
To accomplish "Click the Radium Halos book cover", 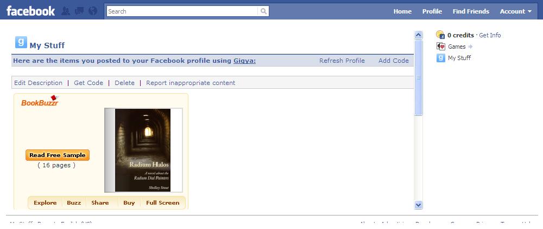I will point(143,151).
